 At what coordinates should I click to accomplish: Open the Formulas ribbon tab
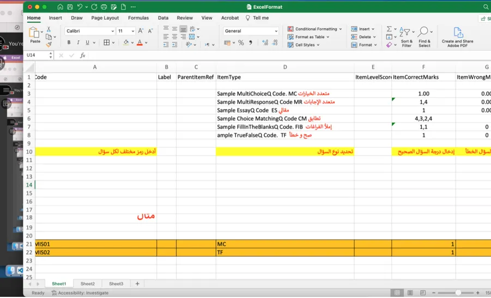point(138,18)
